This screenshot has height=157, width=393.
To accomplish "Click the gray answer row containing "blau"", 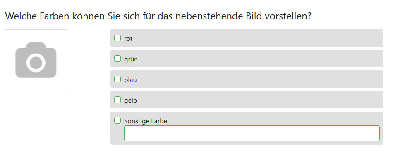I will pyautogui.click(x=247, y=79).
